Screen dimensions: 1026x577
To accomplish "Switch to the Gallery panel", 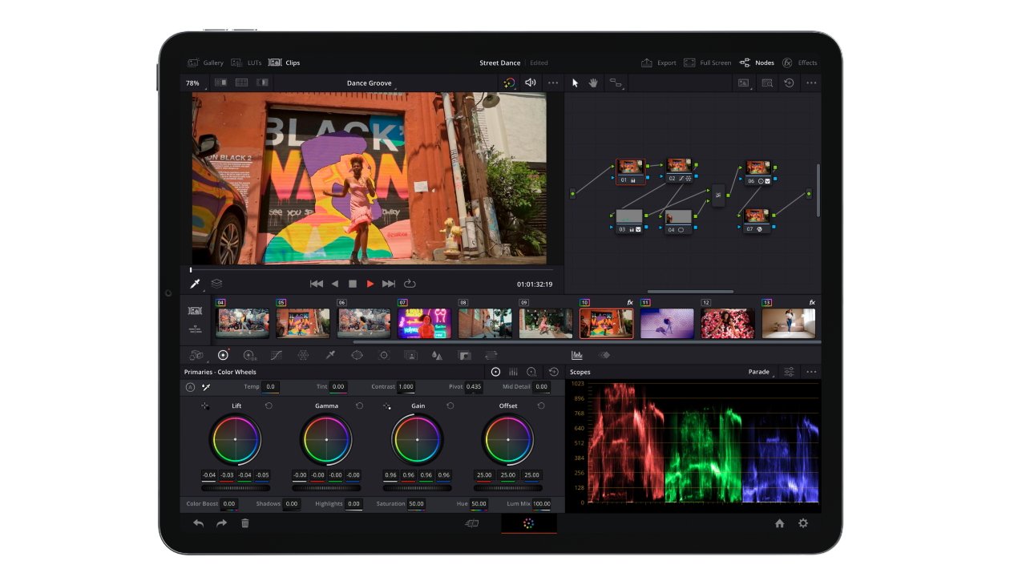I will click(x=206, y=63).
